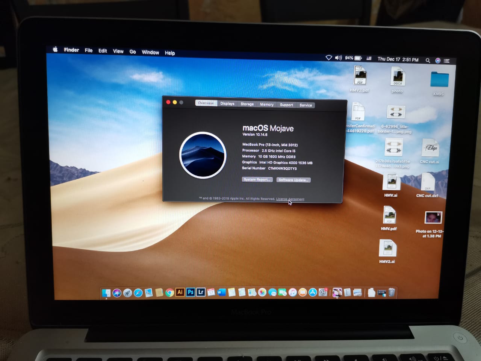Click the System Report button
Image resolution: width=481 pixels, height=361 pixels.
[257, 179]
